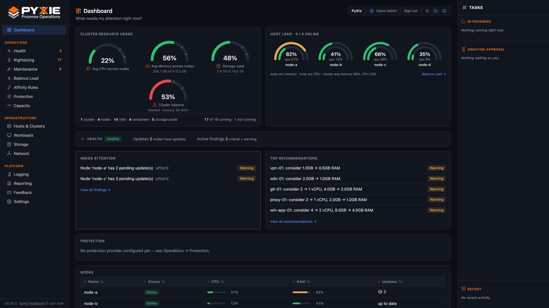
Task: Click the Maintenance wrench icon
Action: point(9,69)
